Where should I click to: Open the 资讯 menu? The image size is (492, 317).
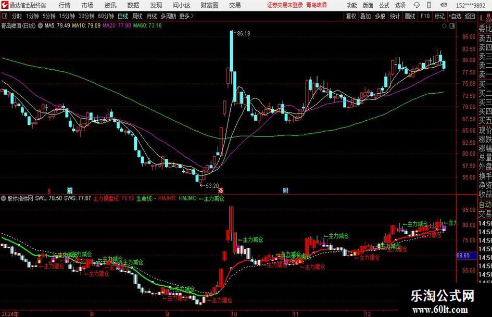pyautogui.click(x=110, y=5)
